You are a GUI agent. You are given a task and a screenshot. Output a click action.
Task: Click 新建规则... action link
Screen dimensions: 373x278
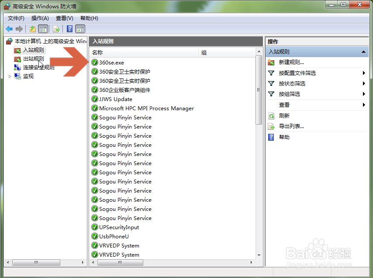pyautogui.click(x=291, y=62)
